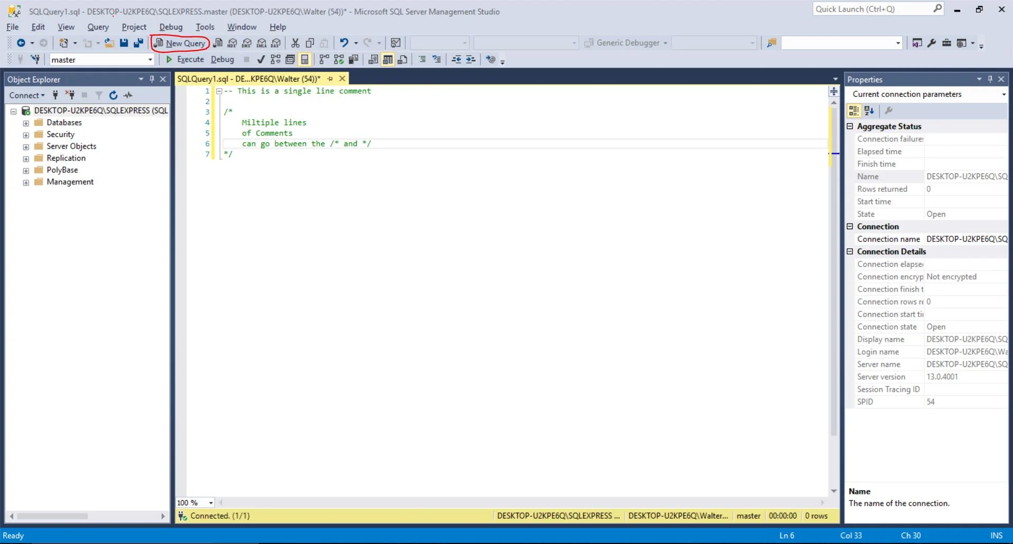Parse the query with the checkmark icon

pyautogui.click(x=261, y=60)
